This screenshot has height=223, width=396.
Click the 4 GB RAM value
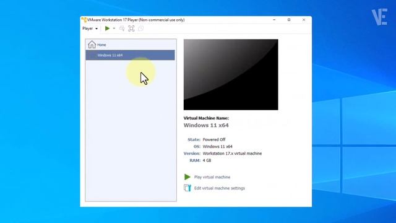tap(207, 160)
